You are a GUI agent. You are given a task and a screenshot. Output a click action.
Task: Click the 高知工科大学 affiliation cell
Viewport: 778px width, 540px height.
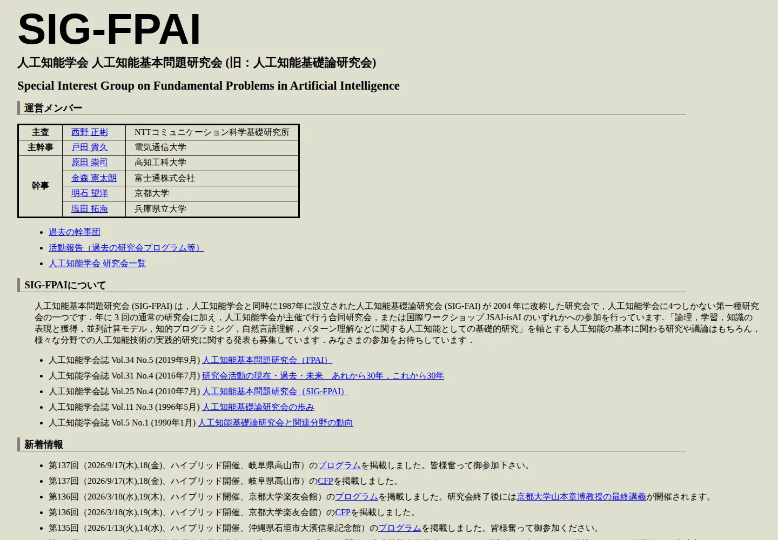pyautogui.click(x=212, y=163)
